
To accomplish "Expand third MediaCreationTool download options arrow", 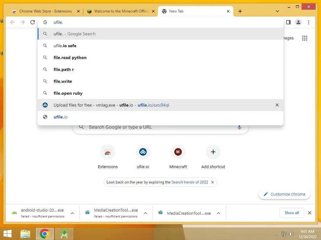I will [218, 213].
